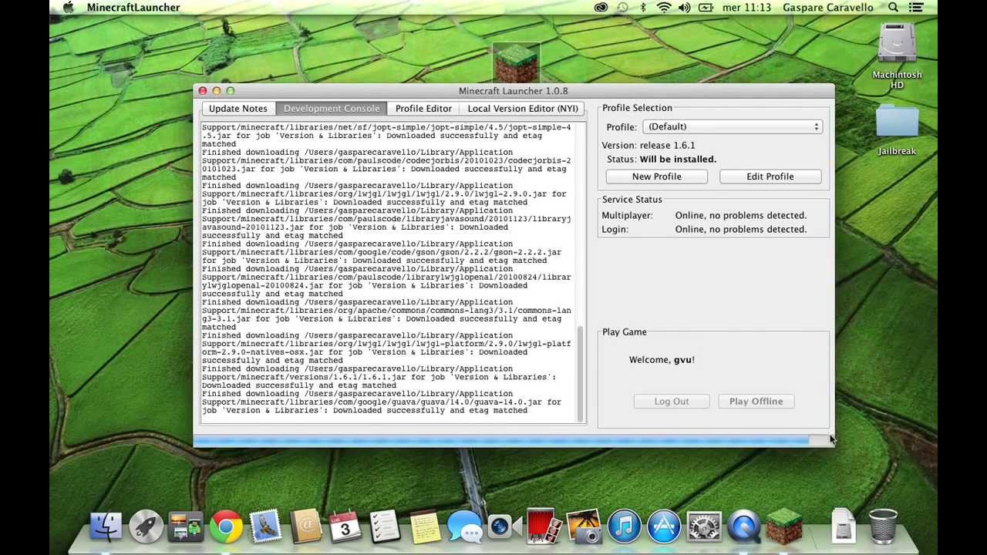Open FaceTime camera icon in Dock
987x555 pixels.
coord(504,526)
